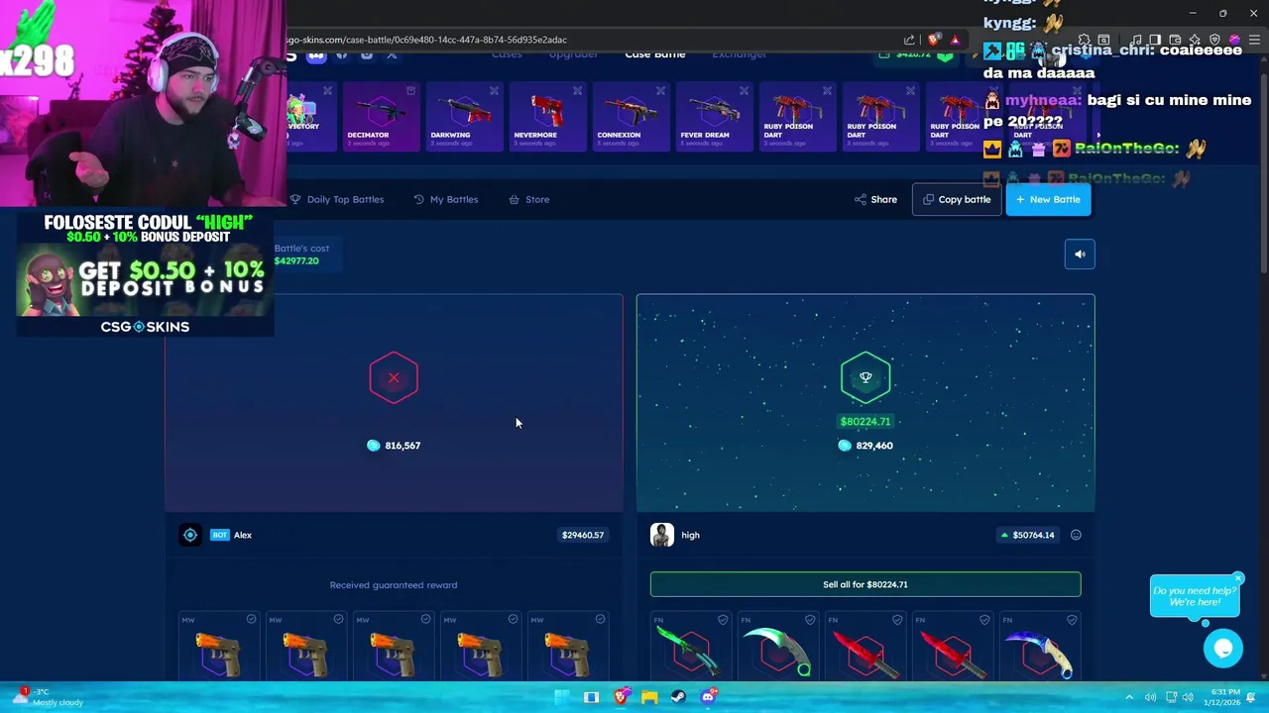Click the browser address bar URL

pyautogui.click(x=426, y=40)
